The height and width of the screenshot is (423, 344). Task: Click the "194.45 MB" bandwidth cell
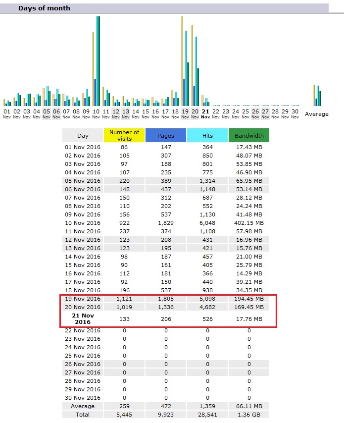pos(249,299)
